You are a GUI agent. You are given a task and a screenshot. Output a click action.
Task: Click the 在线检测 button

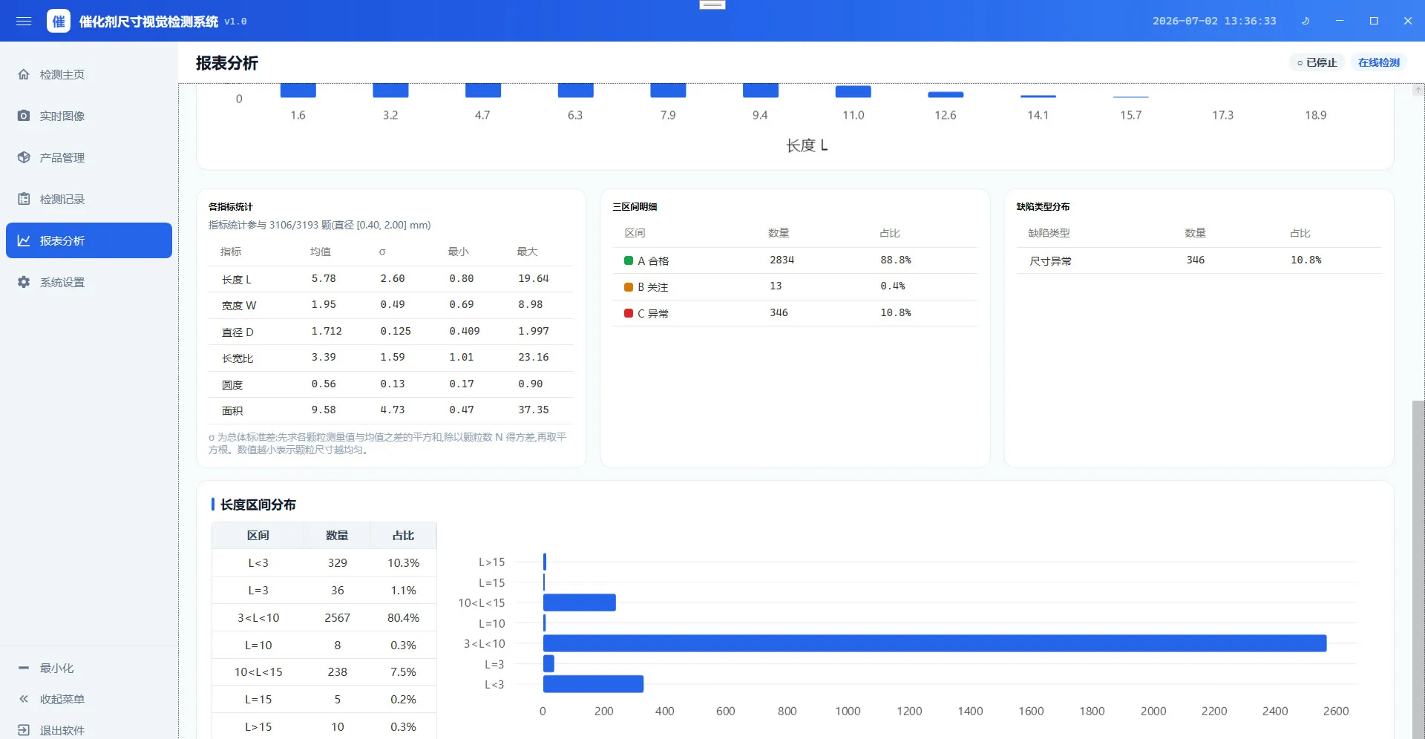(1378, 62)
